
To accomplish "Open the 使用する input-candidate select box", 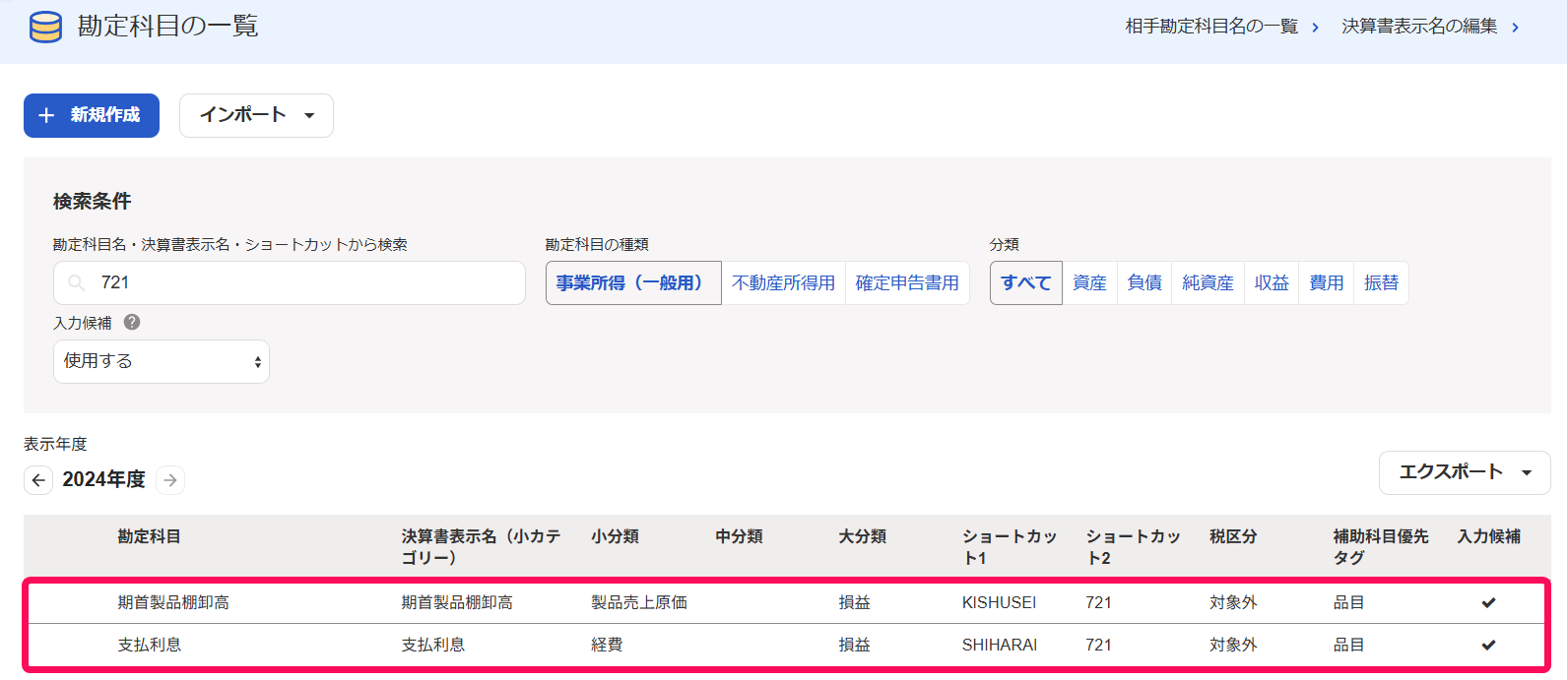I will tap(162, 361).
